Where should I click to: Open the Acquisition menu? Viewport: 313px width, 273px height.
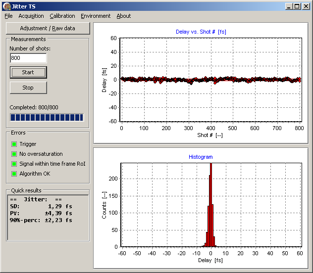pyautogui.click(x=31, y=16)
